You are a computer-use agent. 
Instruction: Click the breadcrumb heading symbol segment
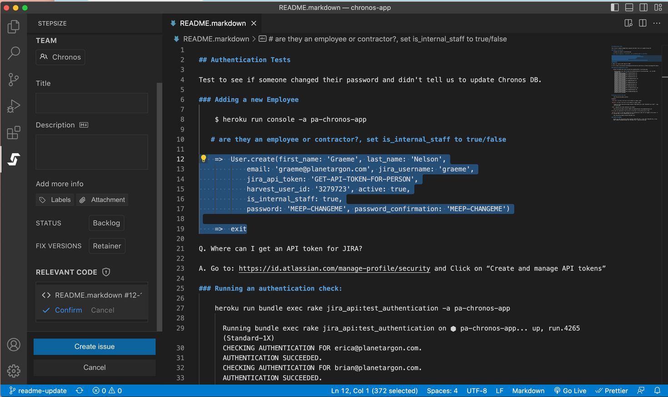coord(383,39)
